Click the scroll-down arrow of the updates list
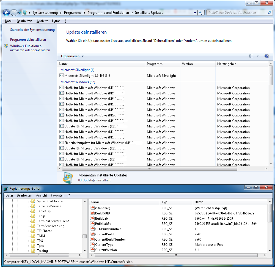The width and height of the screenshot is (275, 267). pos(271,164)
